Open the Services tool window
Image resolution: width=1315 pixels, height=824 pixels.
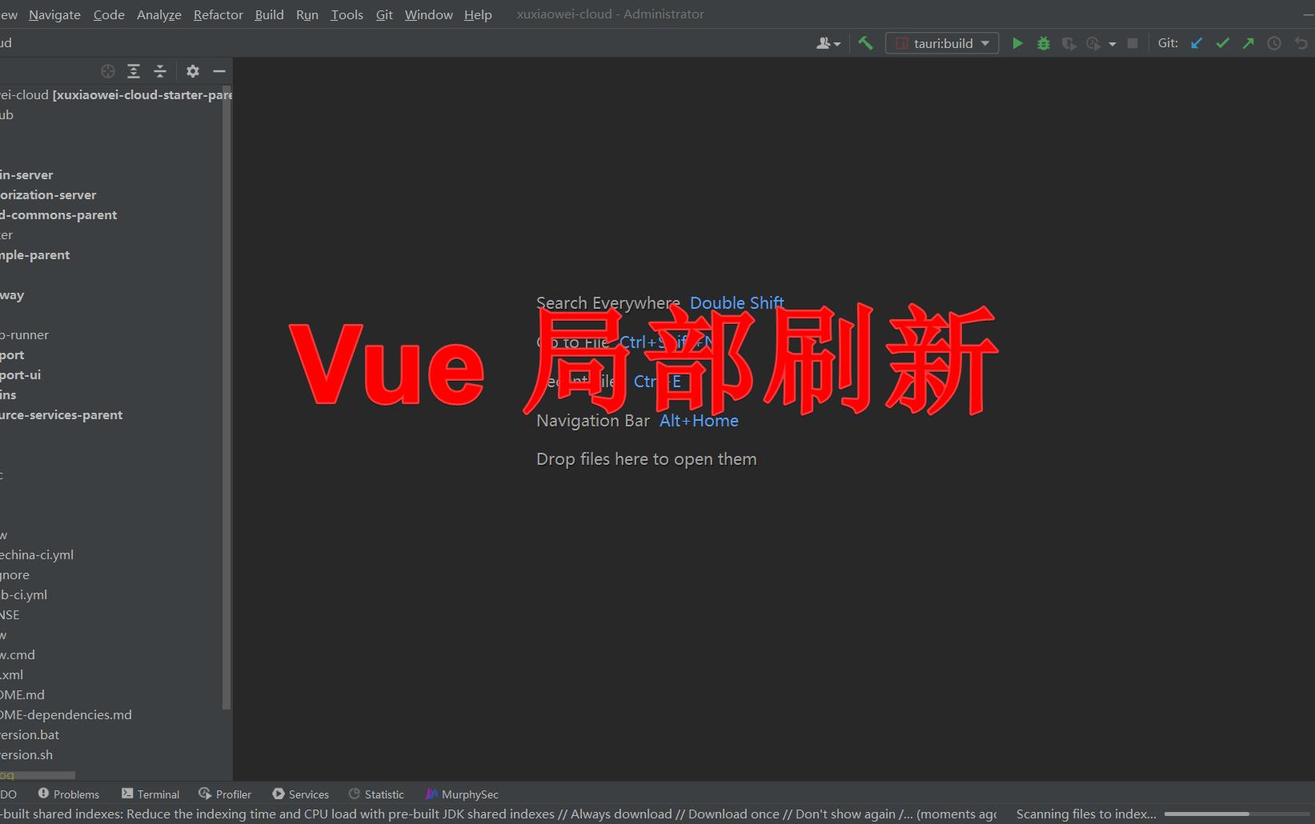point(300,794)
